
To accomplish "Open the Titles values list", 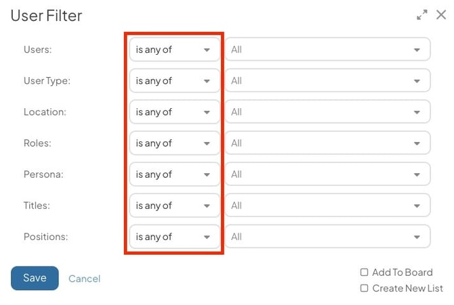I will click(x=327, y=206).
